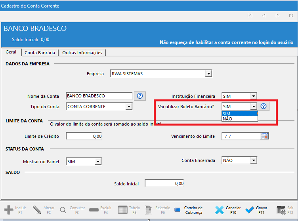Screen dimensions: 298x221
Task: Open the Tabela F5 grid icon
Action: click(122, 210)
